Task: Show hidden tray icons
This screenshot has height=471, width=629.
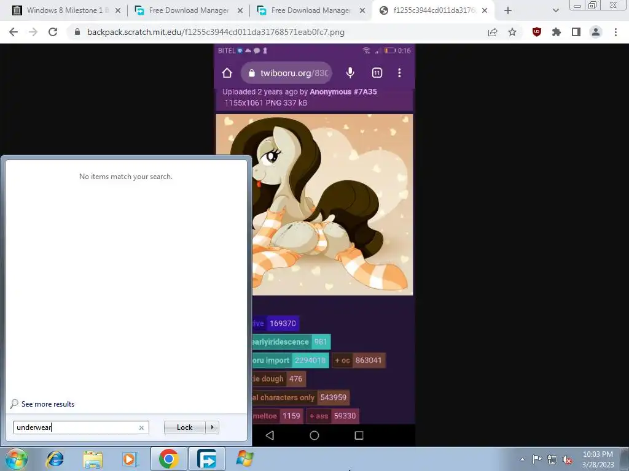Action: [522, 459]
